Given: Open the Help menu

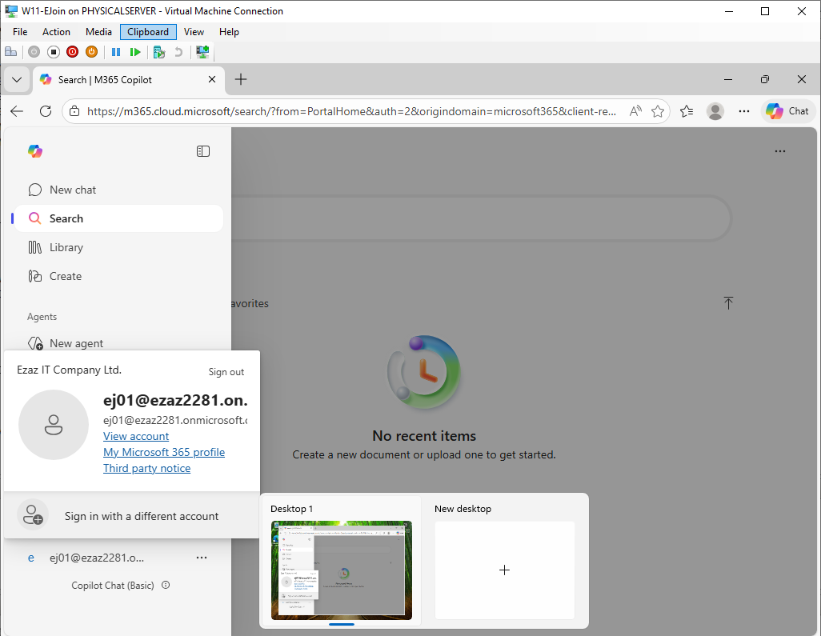Looking at the screenshot, I should pos(229,32).
